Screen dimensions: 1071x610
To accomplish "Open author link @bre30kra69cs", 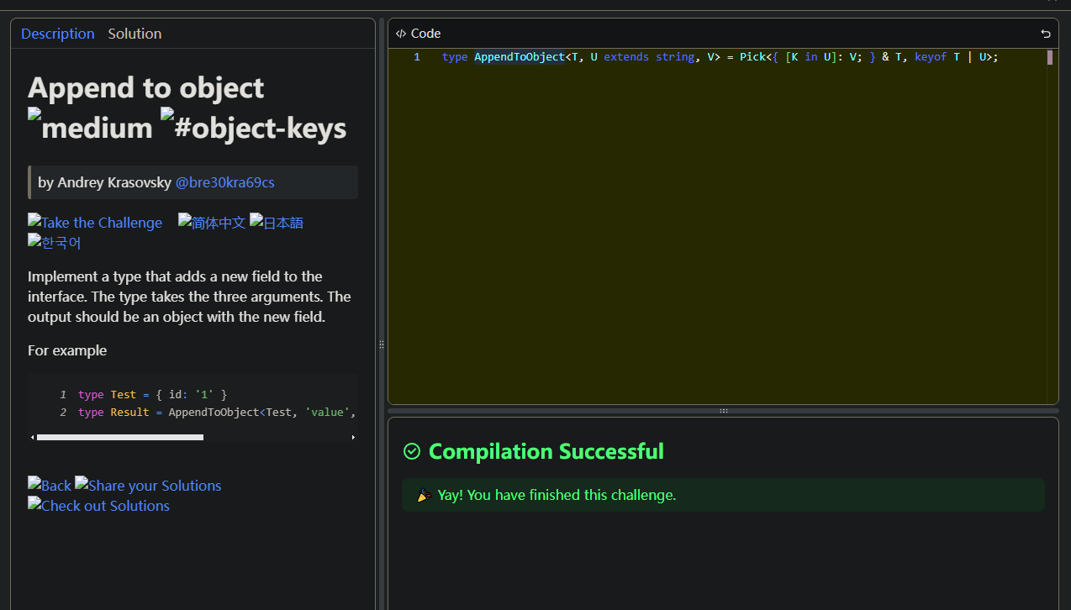I will click(224, 182).
